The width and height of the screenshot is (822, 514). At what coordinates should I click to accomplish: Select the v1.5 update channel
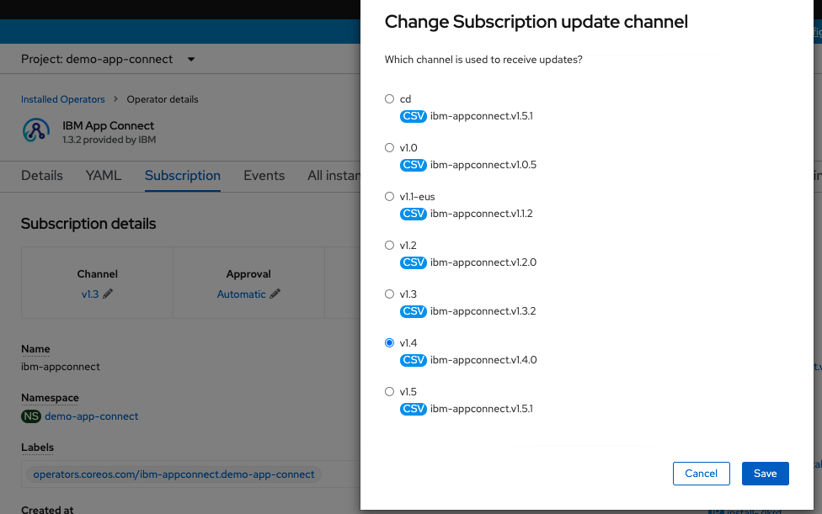point(389,391)
